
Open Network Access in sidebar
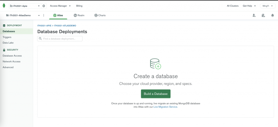point(11,61)
